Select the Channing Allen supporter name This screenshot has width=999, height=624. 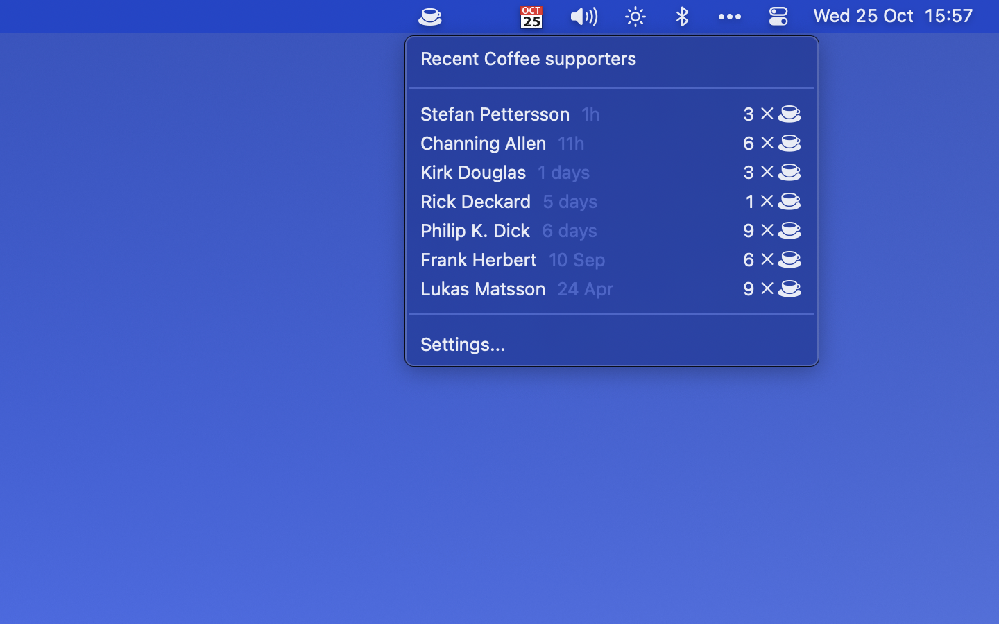pyautogui.click(x=483, y=143)
